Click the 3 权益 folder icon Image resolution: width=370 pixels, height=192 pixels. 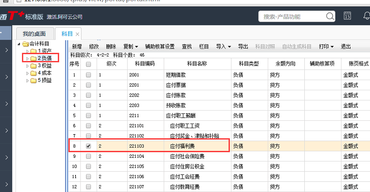click(x=34, y=66)
